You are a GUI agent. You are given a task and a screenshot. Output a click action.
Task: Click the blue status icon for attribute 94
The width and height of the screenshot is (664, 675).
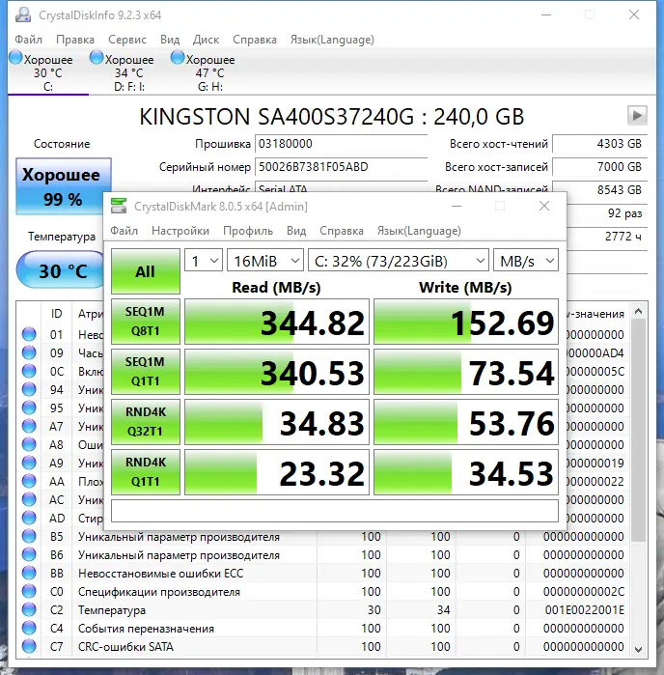pos(29,389)
